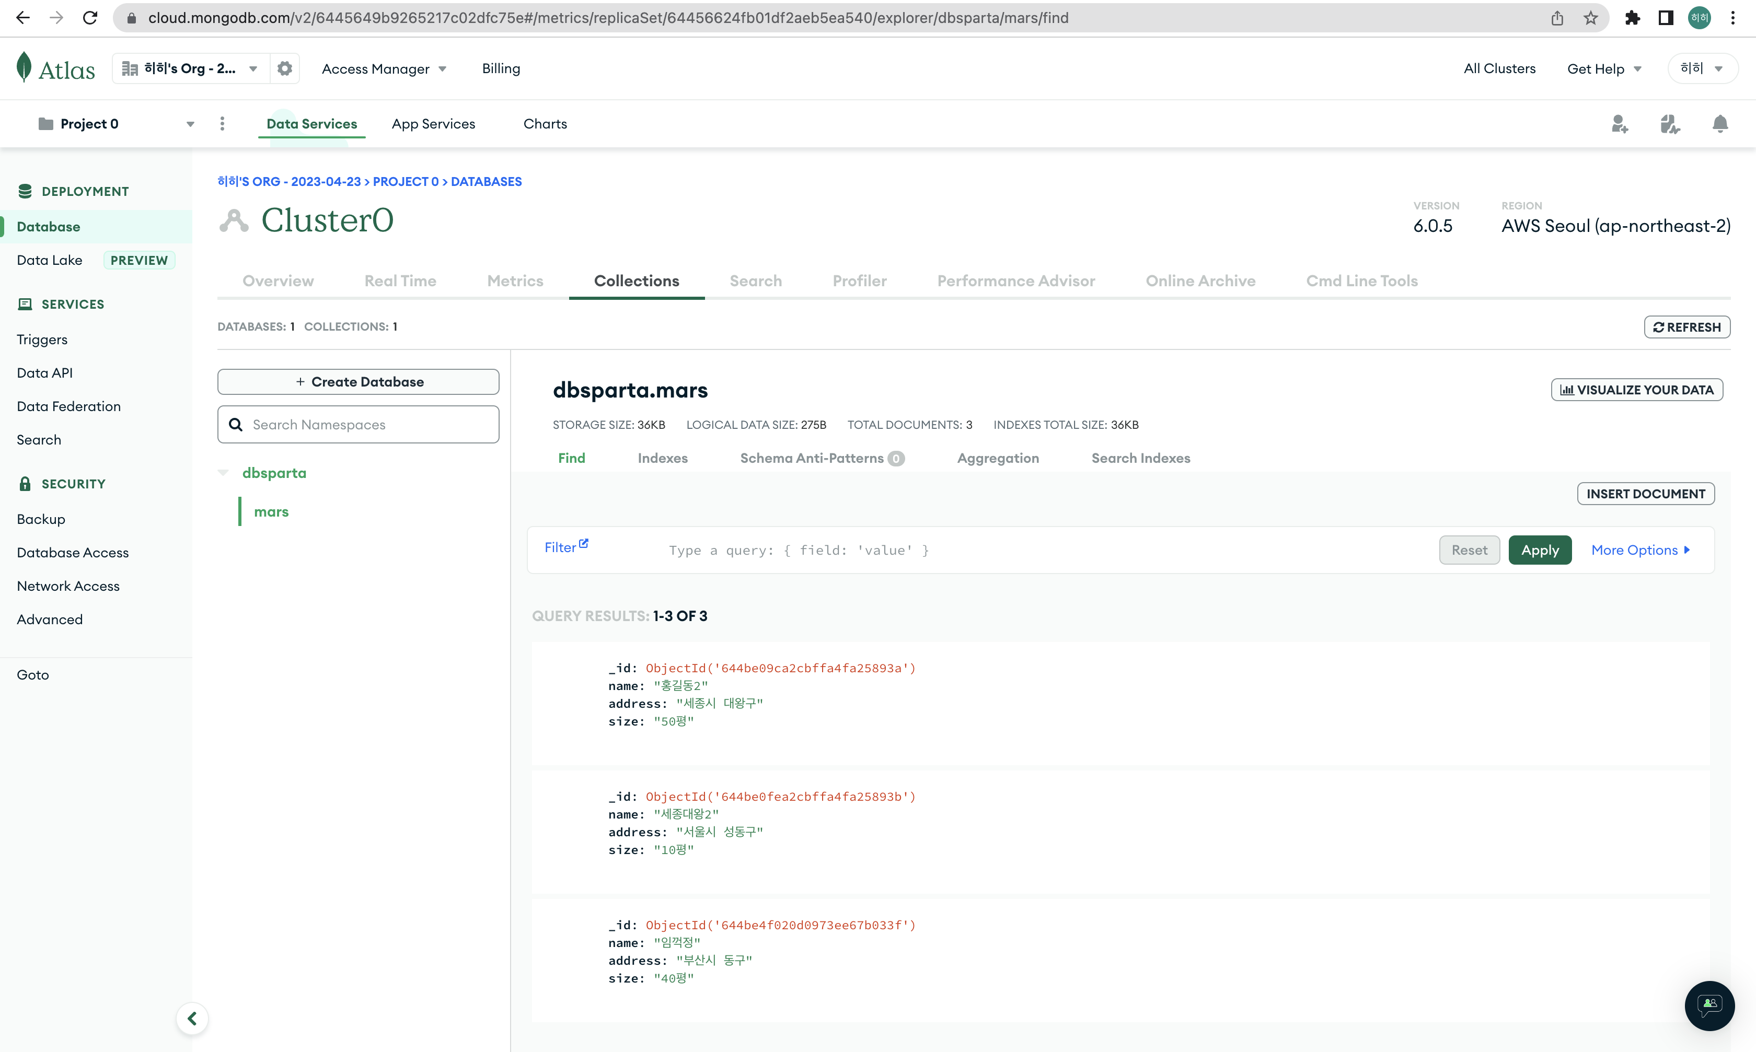Open organization settings gear icon
Image resolution: width=1756 pixels, height=1052 pixels.
[284, 68]
